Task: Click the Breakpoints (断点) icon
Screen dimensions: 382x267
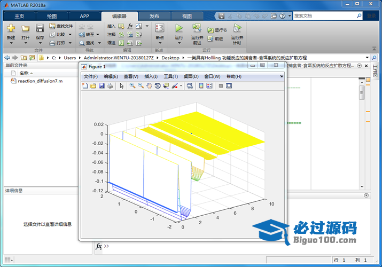Action: coord(160,28)
